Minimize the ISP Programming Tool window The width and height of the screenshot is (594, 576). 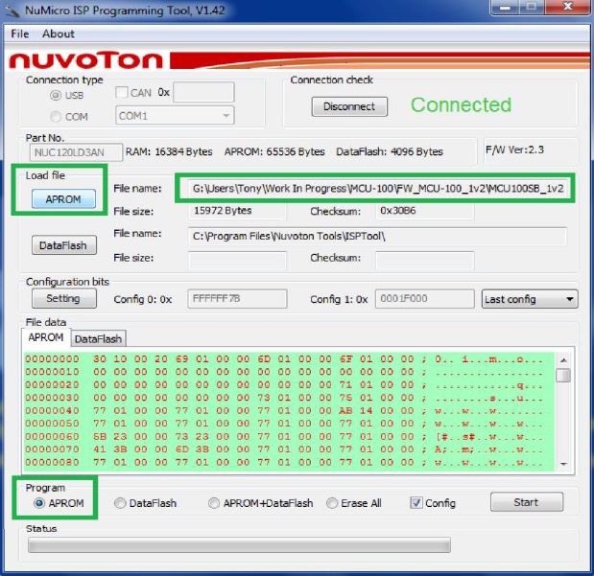click(x=506, y=8)
